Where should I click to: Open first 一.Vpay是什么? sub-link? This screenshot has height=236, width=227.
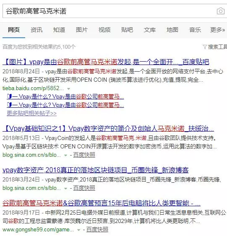[65, 97]
